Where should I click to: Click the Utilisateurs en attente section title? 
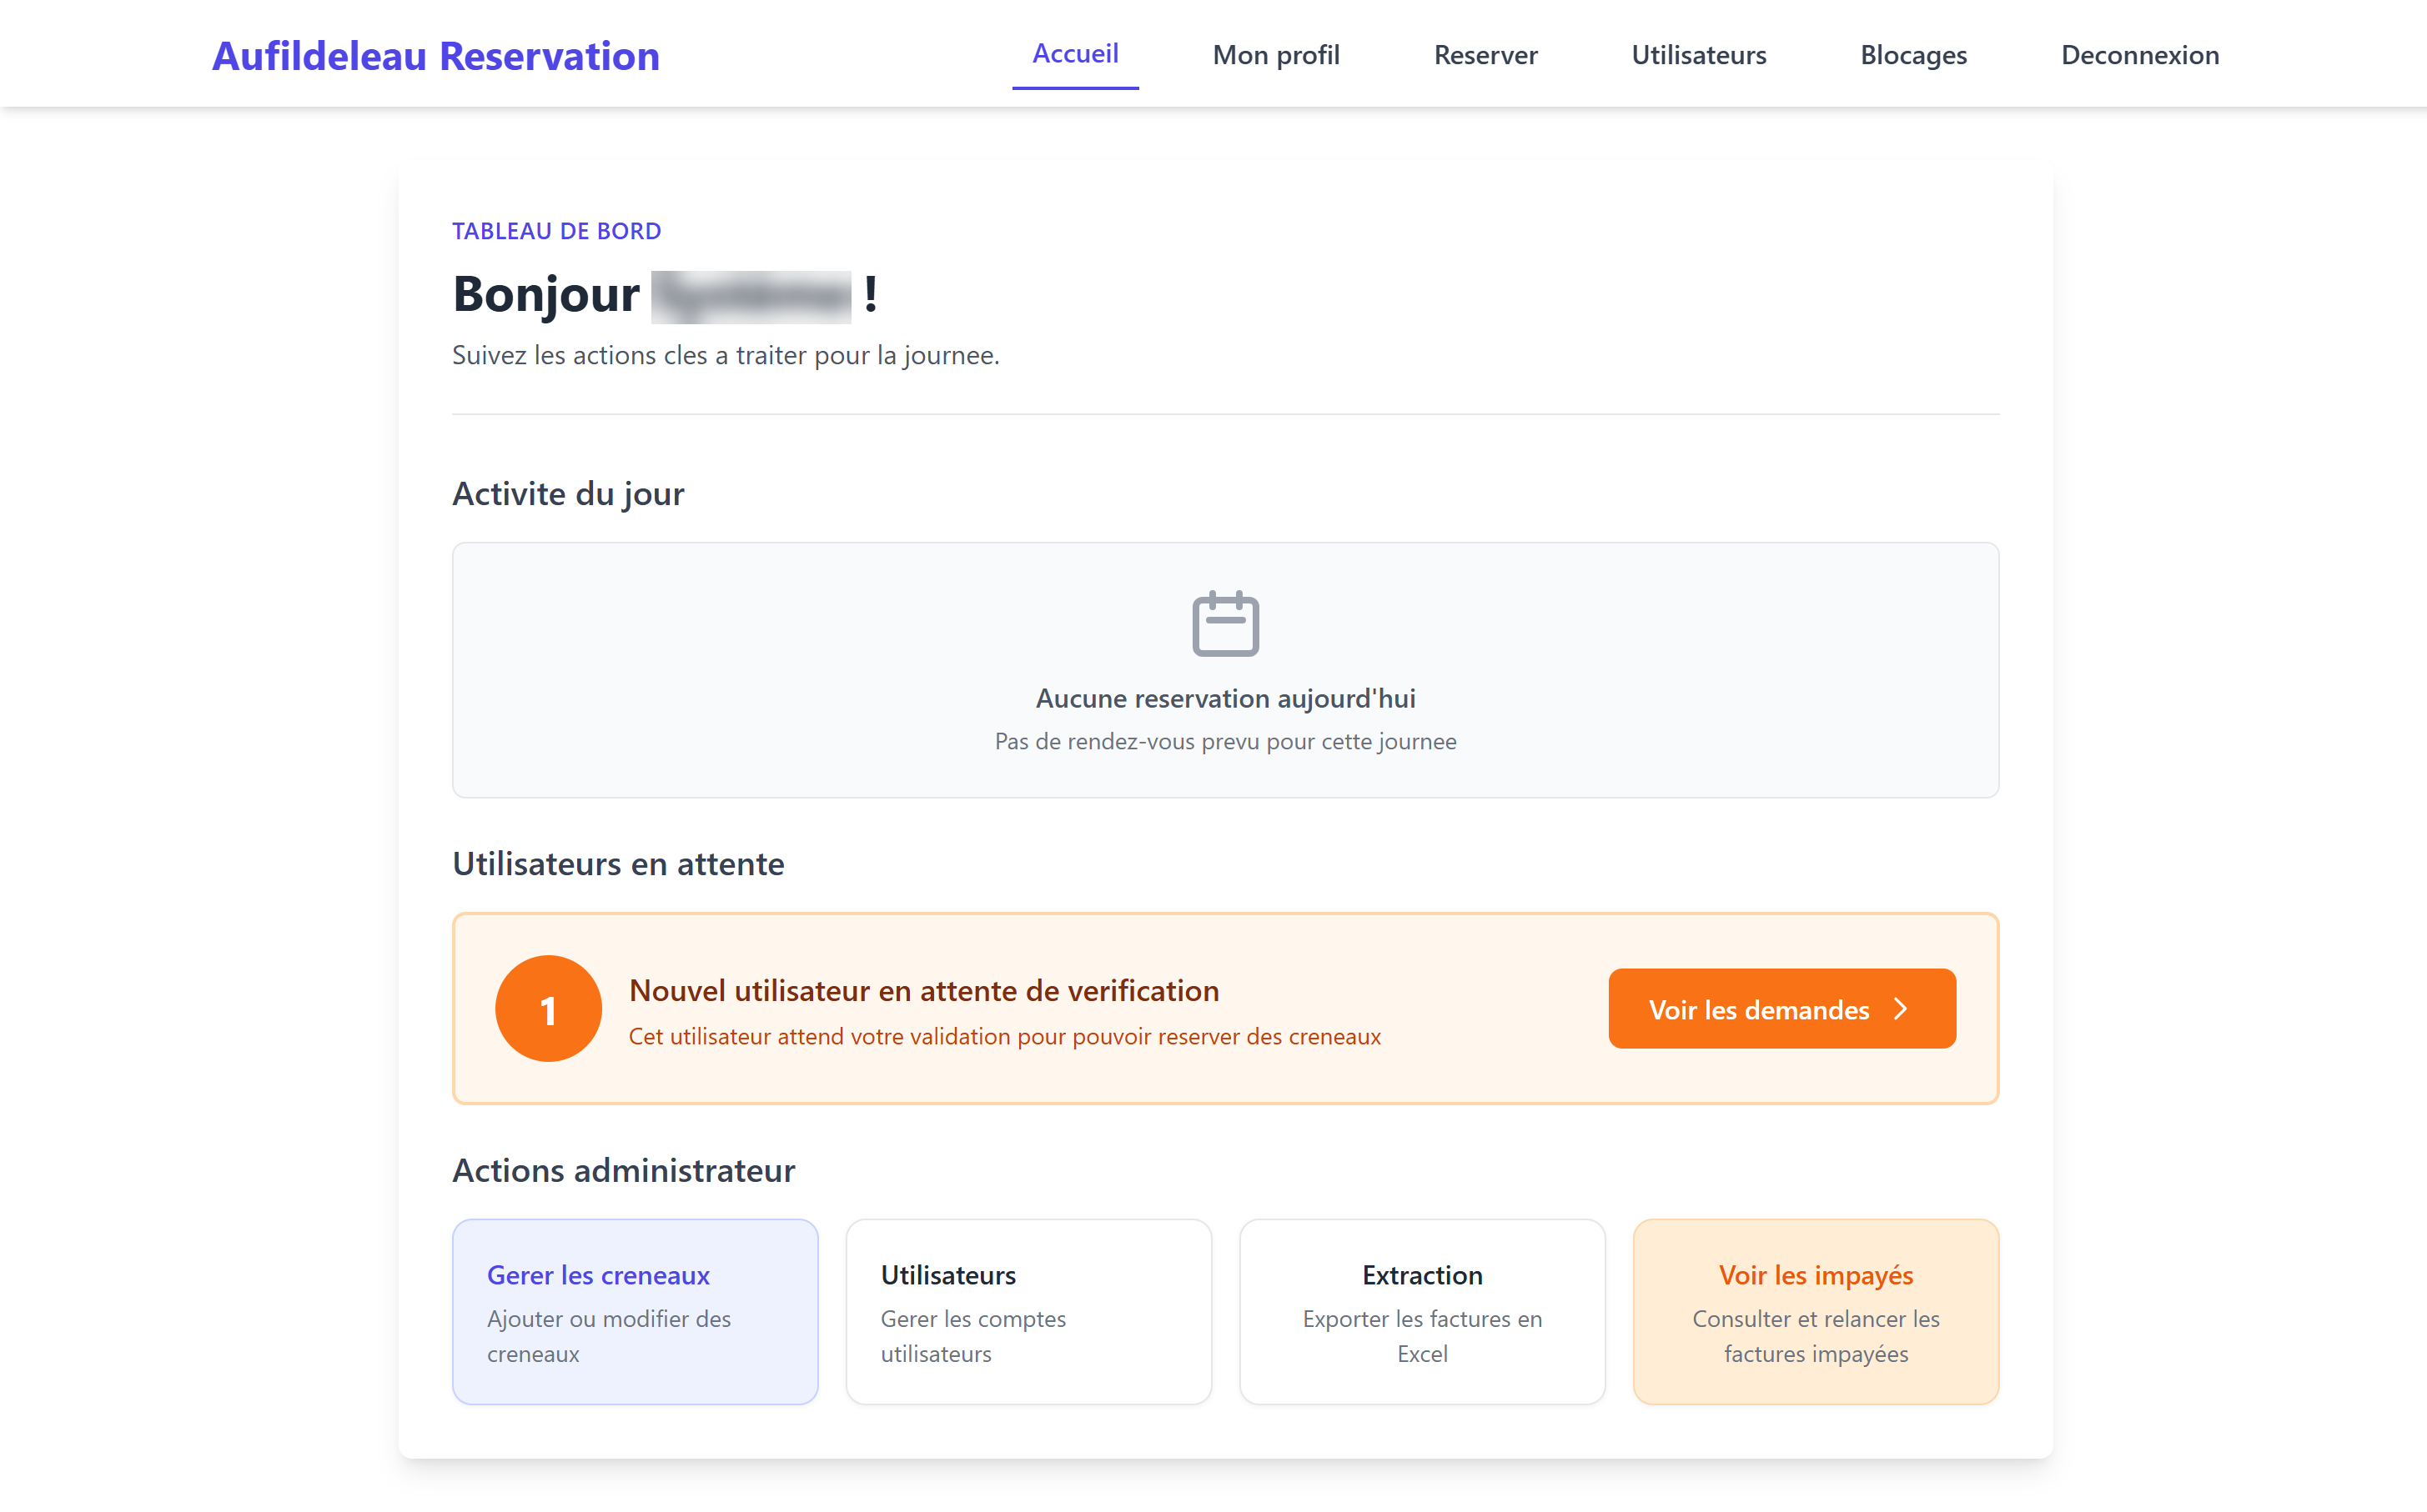pos(618,863)
